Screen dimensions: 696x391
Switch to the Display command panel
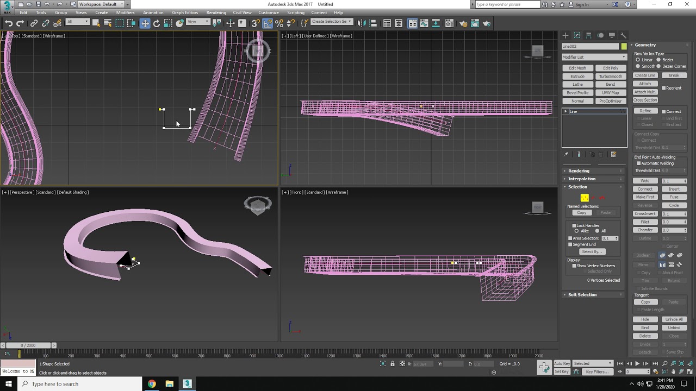pos(612,35)
